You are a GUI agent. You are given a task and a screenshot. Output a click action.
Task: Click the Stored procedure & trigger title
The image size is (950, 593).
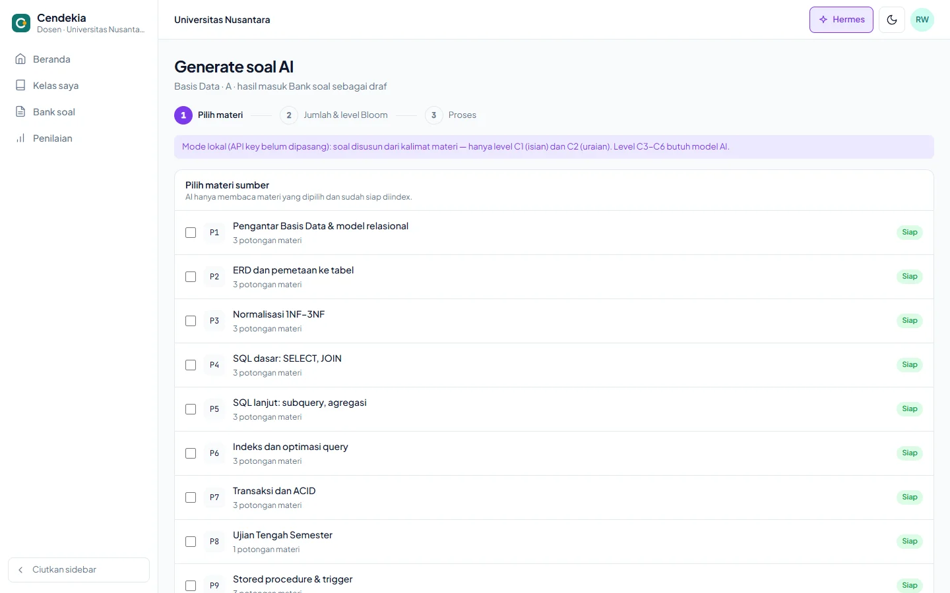293,579
